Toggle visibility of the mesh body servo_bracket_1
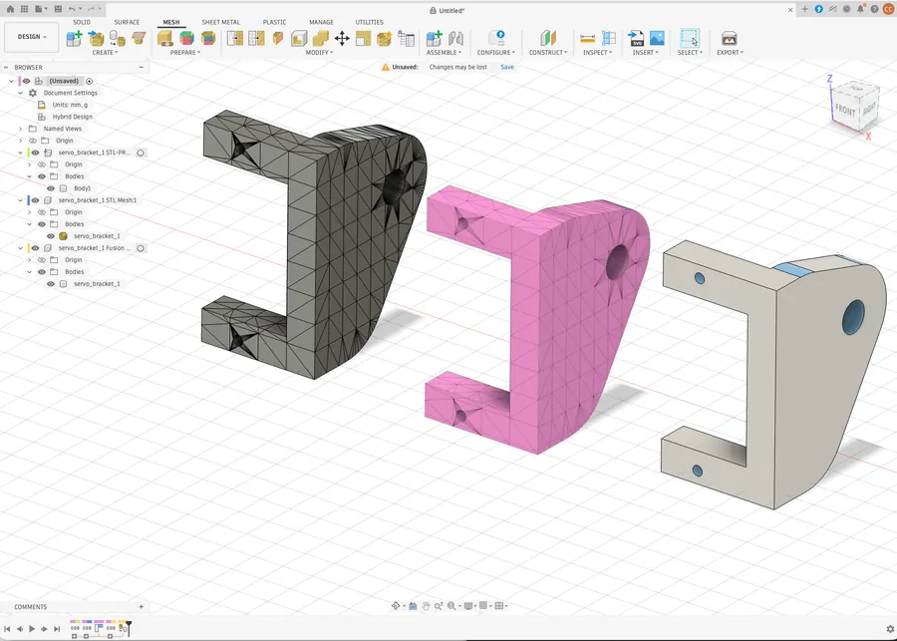Image resolution: width=897 pixels, height=641 pixels. pyautogui.click(x=51, y=236)
